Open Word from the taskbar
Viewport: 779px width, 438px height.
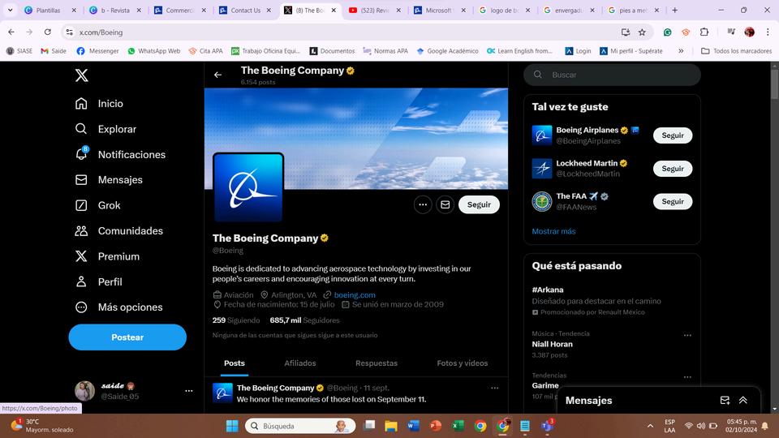[x=413, y=426]
